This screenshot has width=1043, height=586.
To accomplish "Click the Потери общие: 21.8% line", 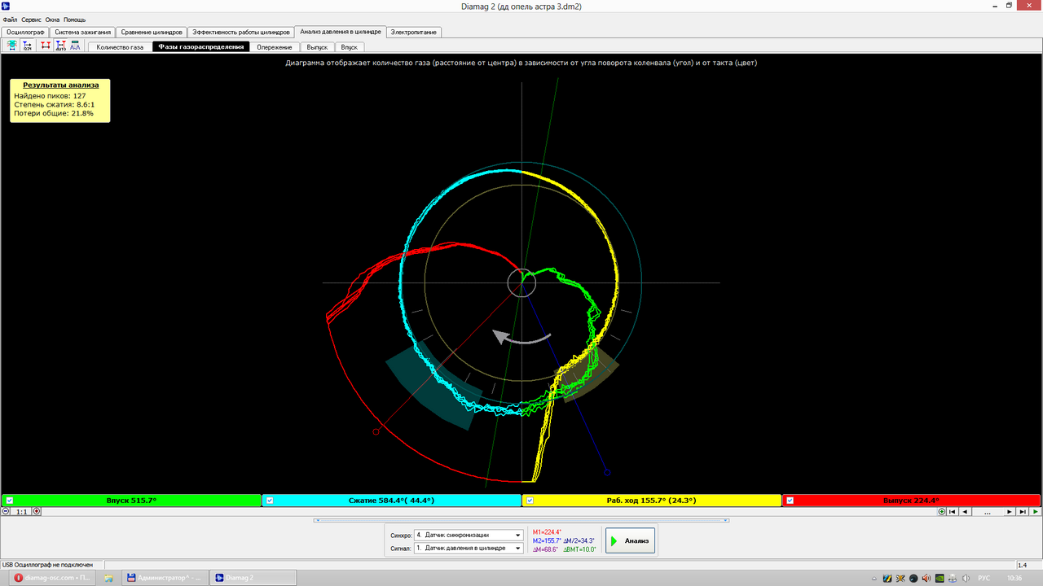I will pyautogui.click(x=54, y=113).
